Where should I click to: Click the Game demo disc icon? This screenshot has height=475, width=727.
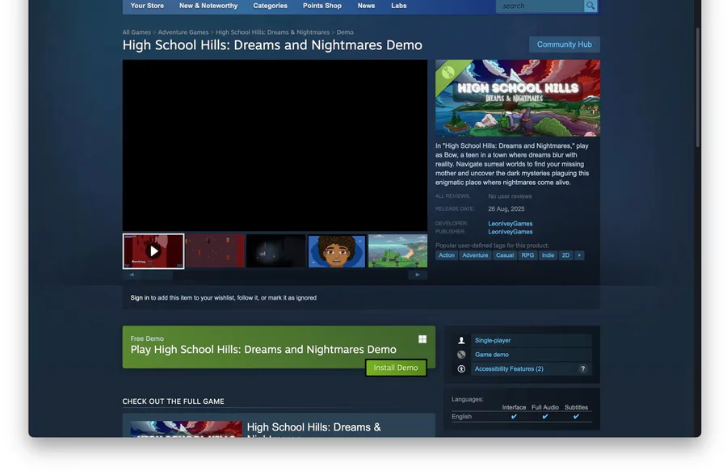[461, 355]
